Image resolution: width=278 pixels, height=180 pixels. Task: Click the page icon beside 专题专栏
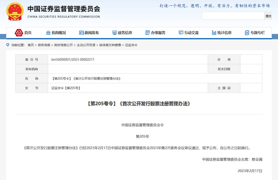[247, 33]
